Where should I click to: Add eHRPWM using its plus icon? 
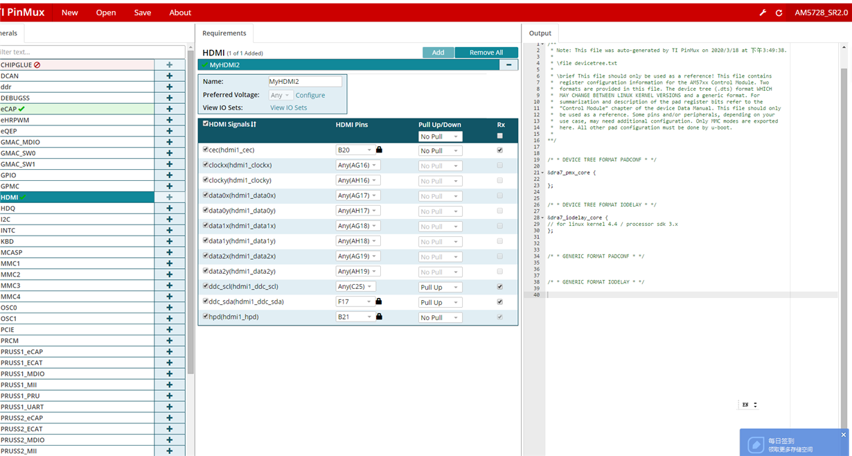click(x=170, y=120)
